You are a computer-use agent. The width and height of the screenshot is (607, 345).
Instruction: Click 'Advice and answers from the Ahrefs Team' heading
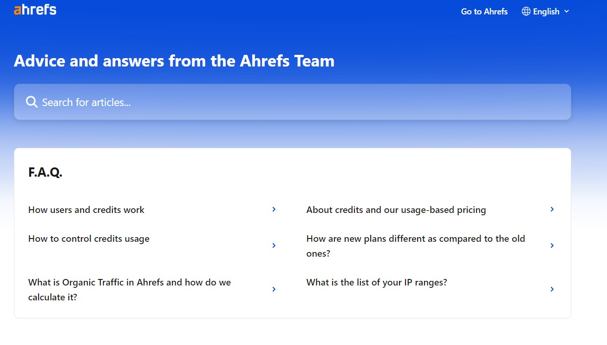[174, 61]
